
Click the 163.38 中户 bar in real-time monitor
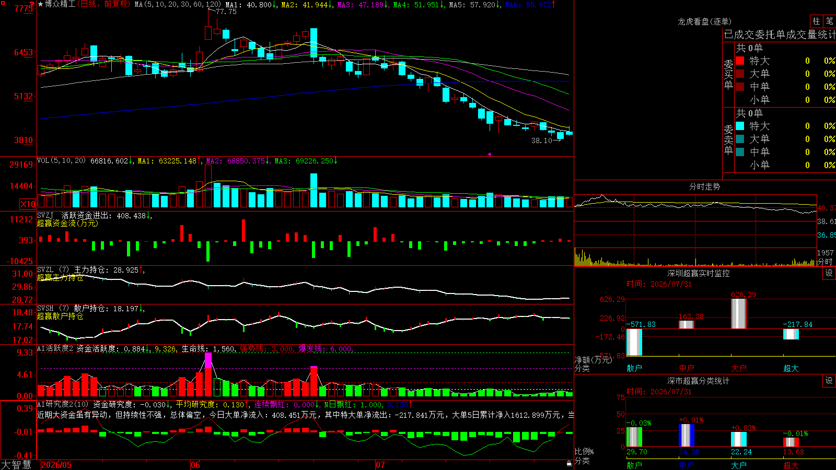coord(687,324)
